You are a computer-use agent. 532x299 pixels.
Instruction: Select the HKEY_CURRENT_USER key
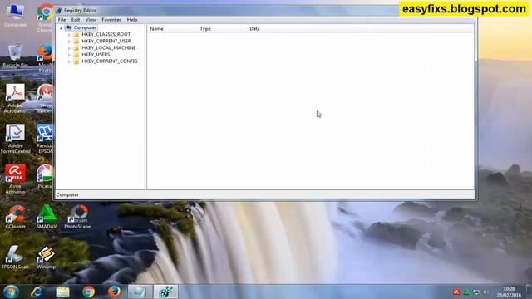click(x=106, y=41)
